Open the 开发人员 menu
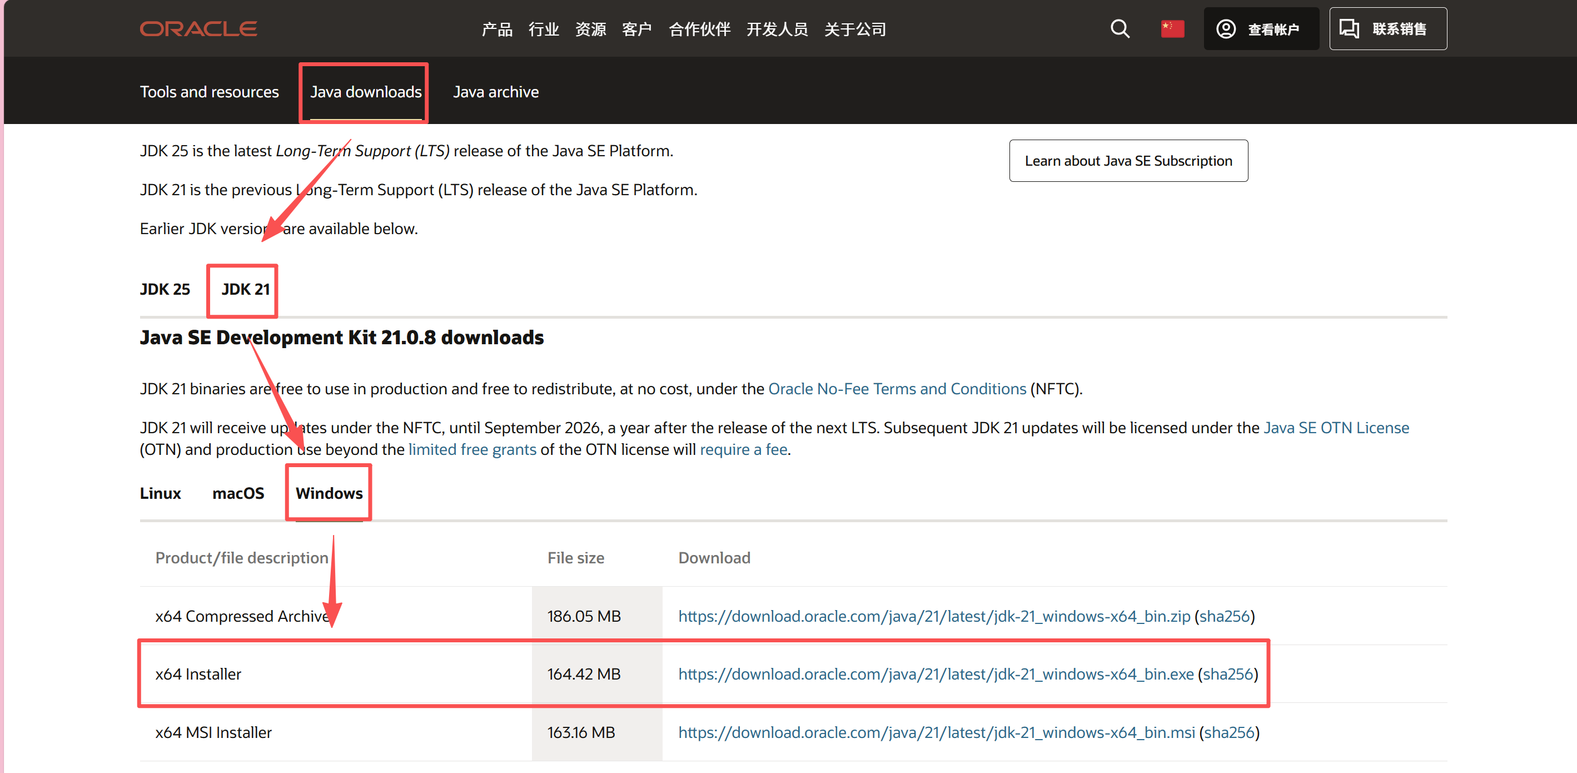Image resolution: width=1577 pixels, height=773 pixels. [776, 29]
